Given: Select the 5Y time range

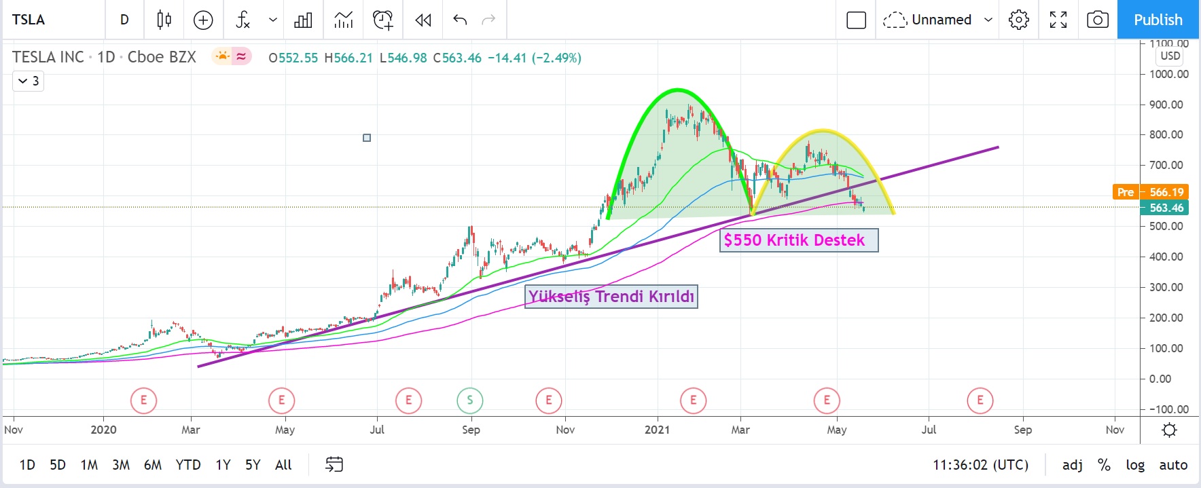Looking at the screenshot, I should click(253, 465).
